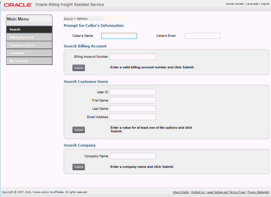Submit the customer users search
Viewport: 271px width, 197px height.
(79, 130)
